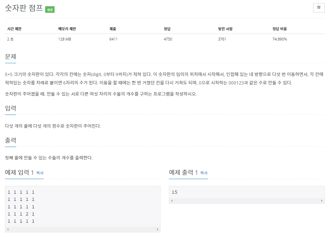Image resolution: width=335 pixels, height=237 pixels.
Task: Click left scroll arrow of sample input box
Action: [8, 229]
